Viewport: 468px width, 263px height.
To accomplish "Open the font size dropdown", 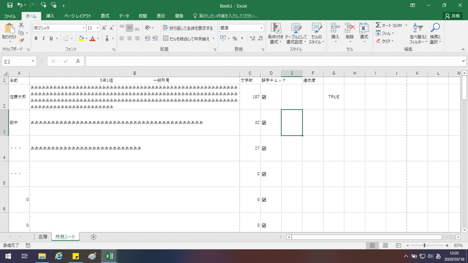I will (97, 28).
